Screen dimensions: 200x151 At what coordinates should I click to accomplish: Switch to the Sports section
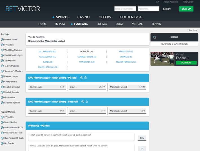(x=62, y=17)
